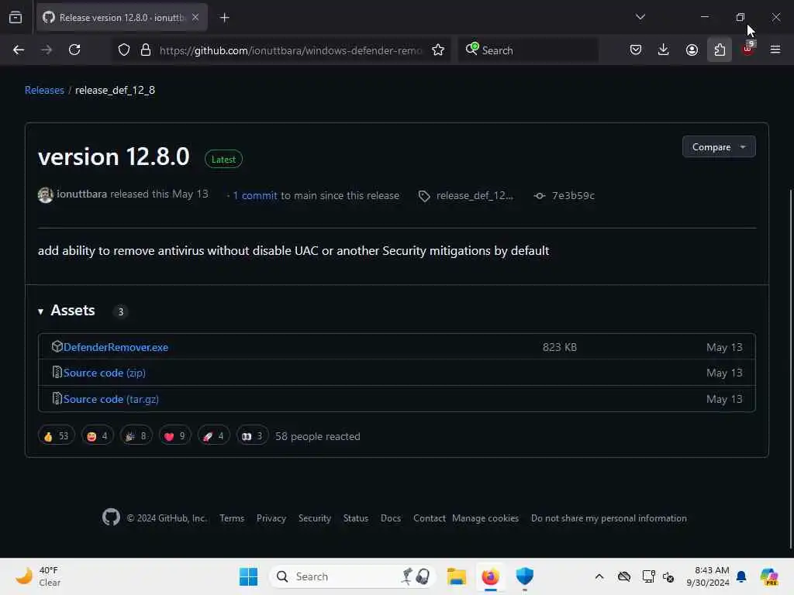The image size is (794, 595).
Task: Focus the browser Search box
Action: (528, 50)
